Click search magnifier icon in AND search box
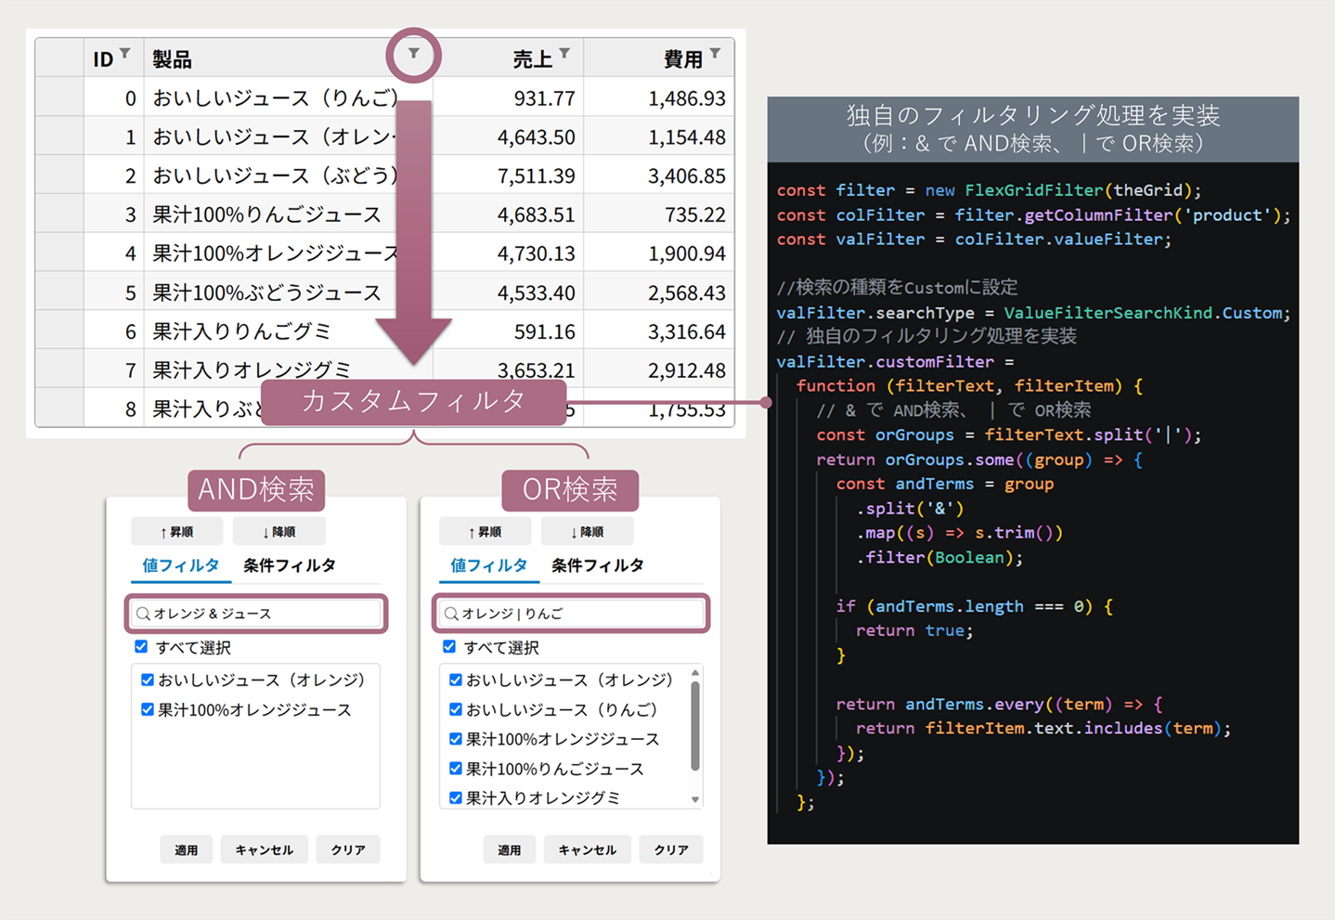 coord(143,614)
